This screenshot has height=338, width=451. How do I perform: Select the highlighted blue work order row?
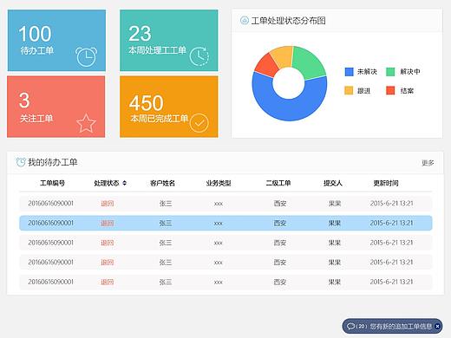click(x=225, y=223)
